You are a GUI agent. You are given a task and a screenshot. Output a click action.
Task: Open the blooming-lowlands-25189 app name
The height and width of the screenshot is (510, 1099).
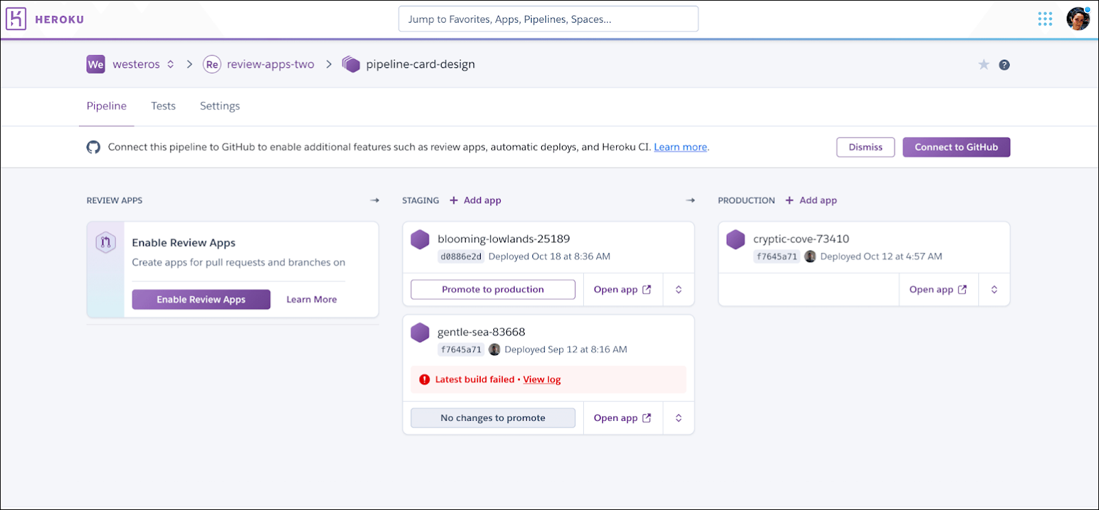click(x=503, y=239)
